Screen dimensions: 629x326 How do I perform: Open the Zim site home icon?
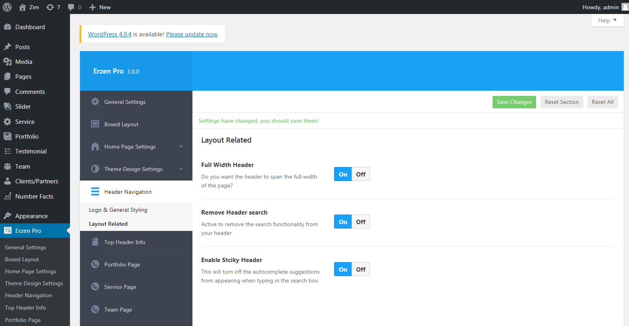pos(22,7)
